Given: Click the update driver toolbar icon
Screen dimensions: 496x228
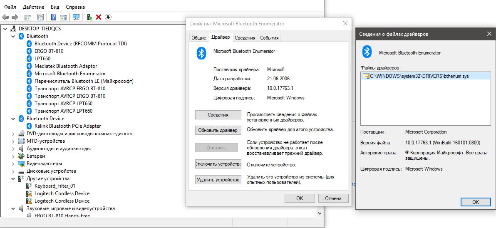Looking at the screenshot, I should pos(89,17).
